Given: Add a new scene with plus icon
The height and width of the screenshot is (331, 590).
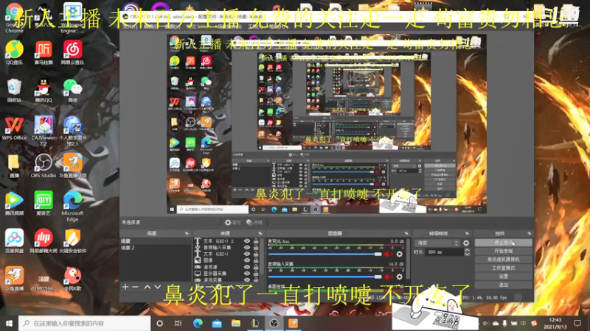Looking at the screenshot, I should pos(125,287).
